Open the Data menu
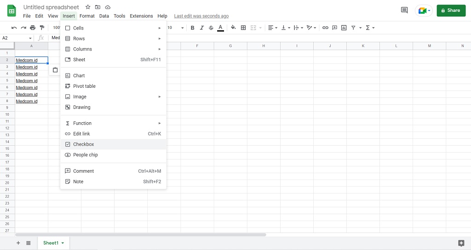Viewport: 471px width, 250px height. [x=104, y=16]
